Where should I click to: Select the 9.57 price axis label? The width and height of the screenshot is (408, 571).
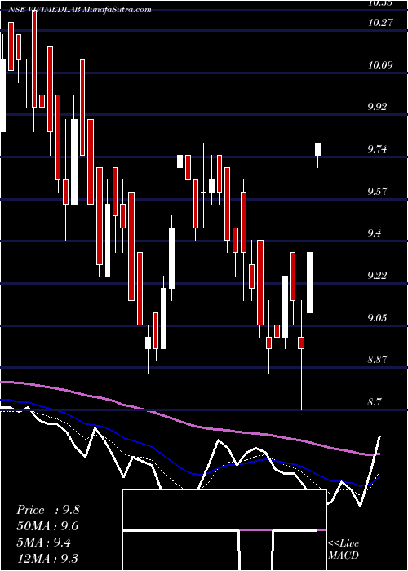pyautogui.click(x=378, y=191)
